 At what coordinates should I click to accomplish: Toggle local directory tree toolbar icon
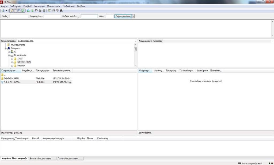15,11
